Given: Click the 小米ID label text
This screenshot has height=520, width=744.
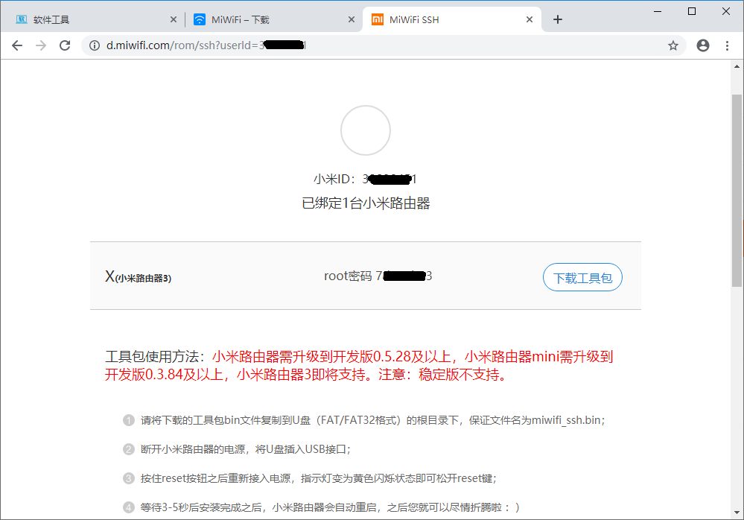Looking at the screenshot, I should point(365,179).
